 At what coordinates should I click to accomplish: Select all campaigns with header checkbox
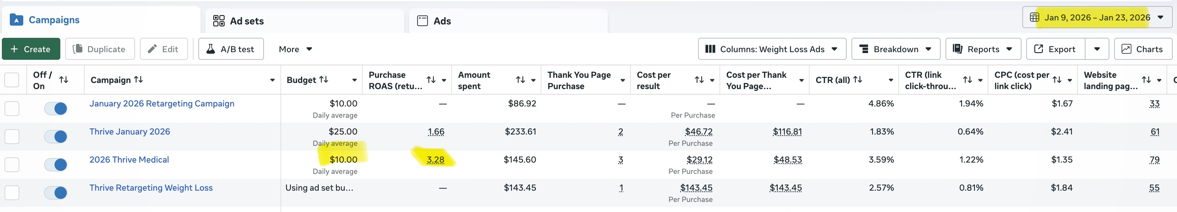point(12,80)
